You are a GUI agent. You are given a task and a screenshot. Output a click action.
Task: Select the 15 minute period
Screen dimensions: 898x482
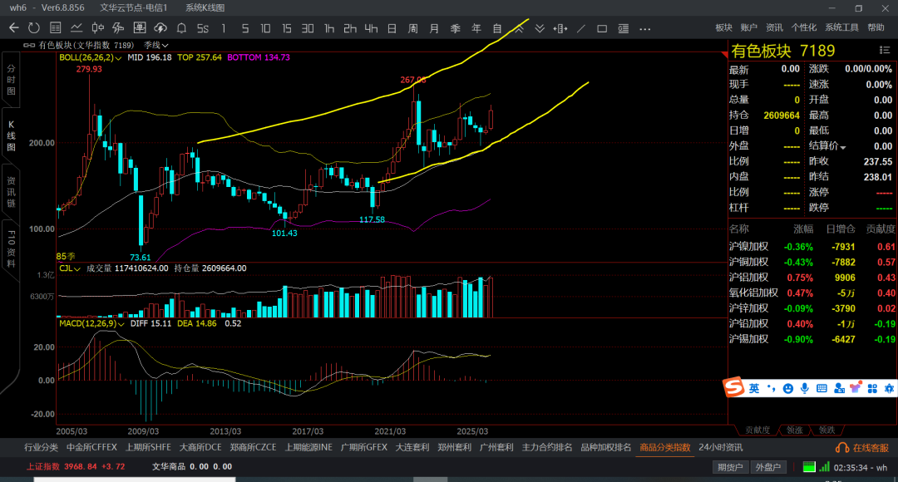(286, 28)
